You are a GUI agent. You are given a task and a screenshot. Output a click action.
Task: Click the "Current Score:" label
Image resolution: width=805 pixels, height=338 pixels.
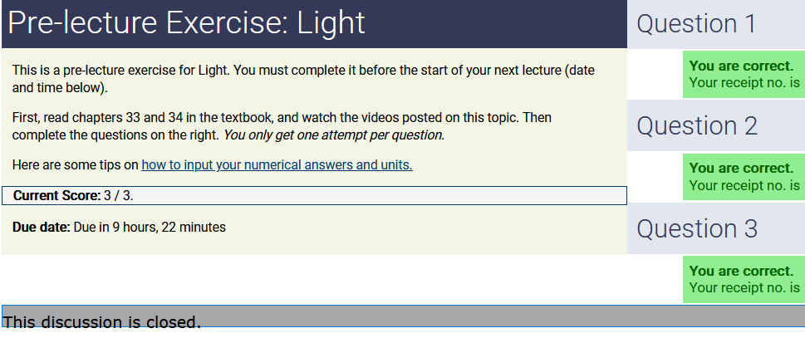pyautogui.click(x=56, y=196)
